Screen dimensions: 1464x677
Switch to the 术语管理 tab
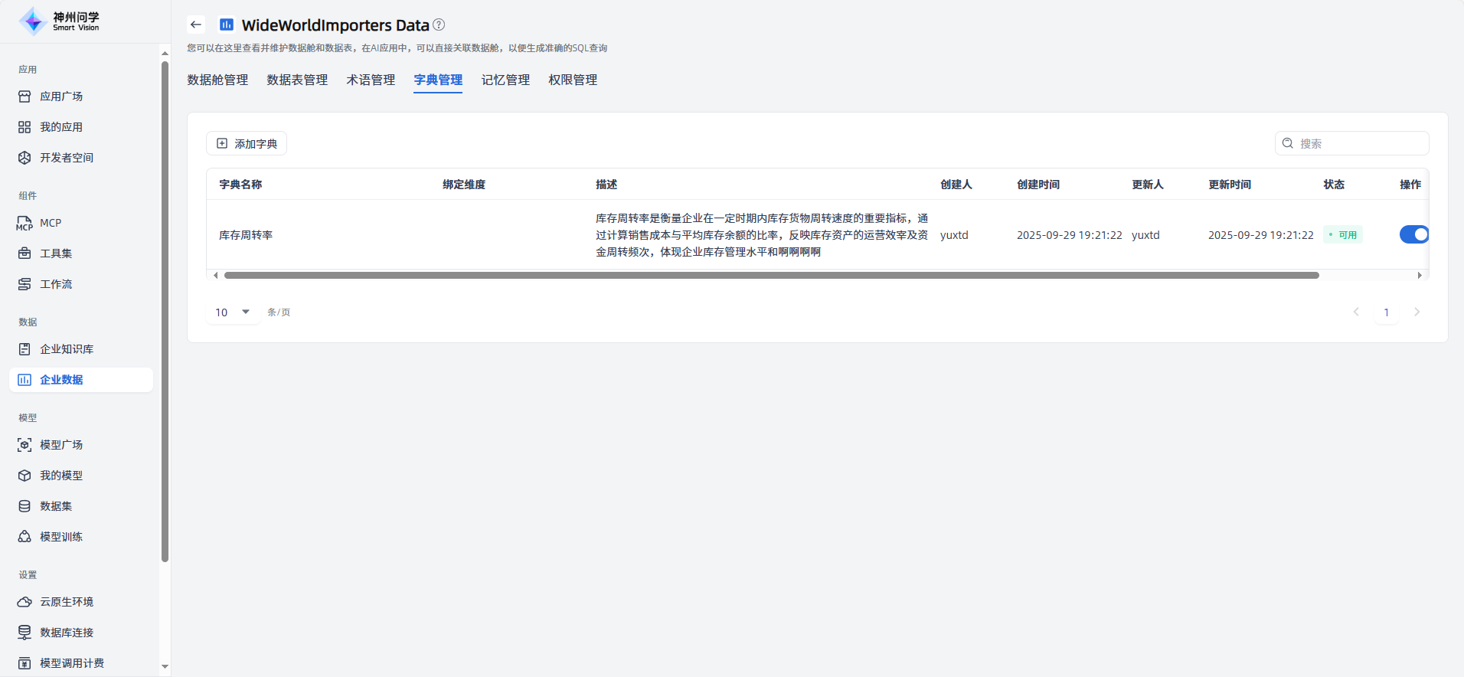(x=371, y=80)
